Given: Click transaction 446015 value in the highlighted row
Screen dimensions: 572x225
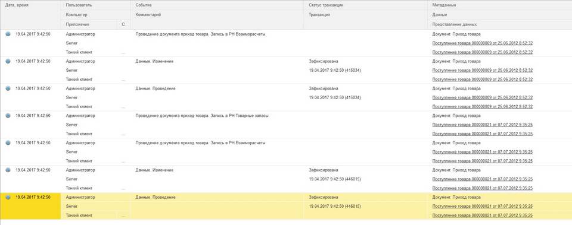Looking at the screenshot, I should coord(335,207).
